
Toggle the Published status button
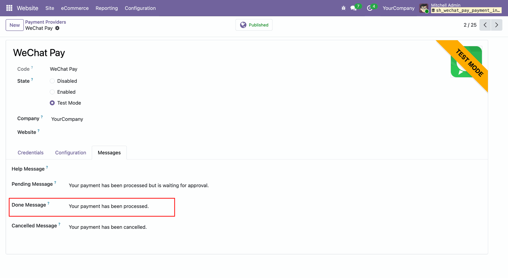tap(254, 25)
